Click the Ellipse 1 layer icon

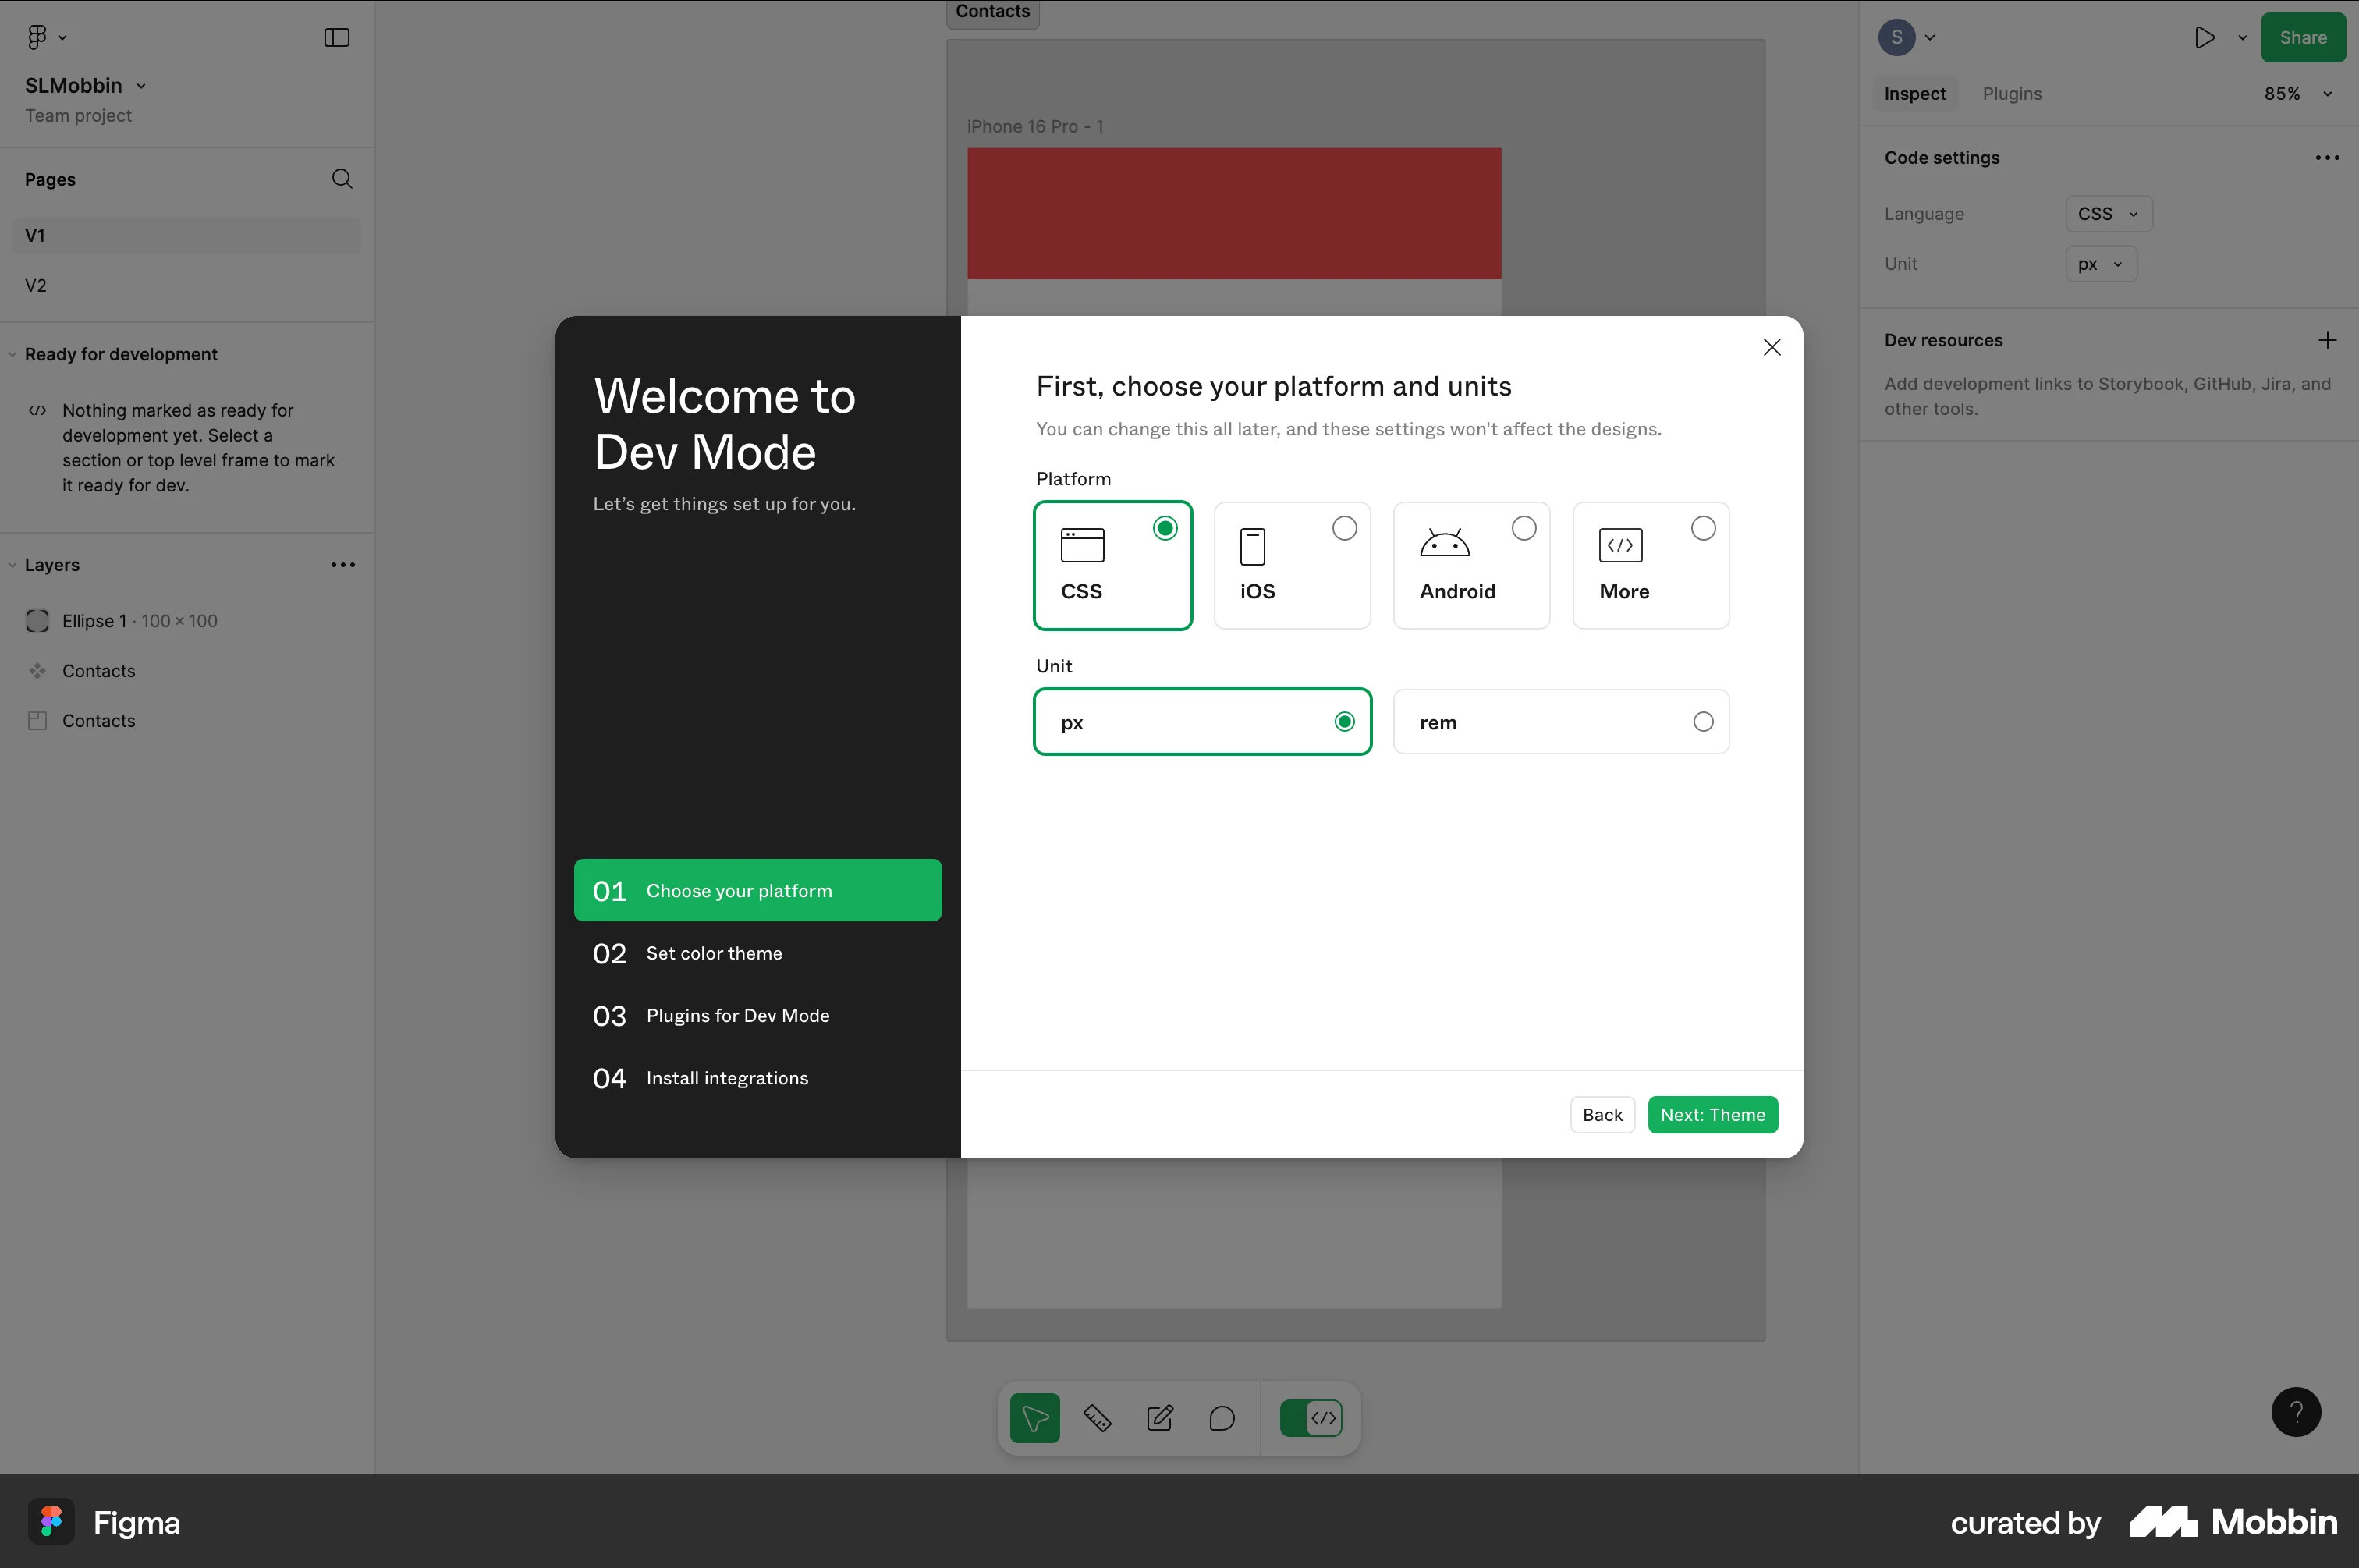(37, 621)
